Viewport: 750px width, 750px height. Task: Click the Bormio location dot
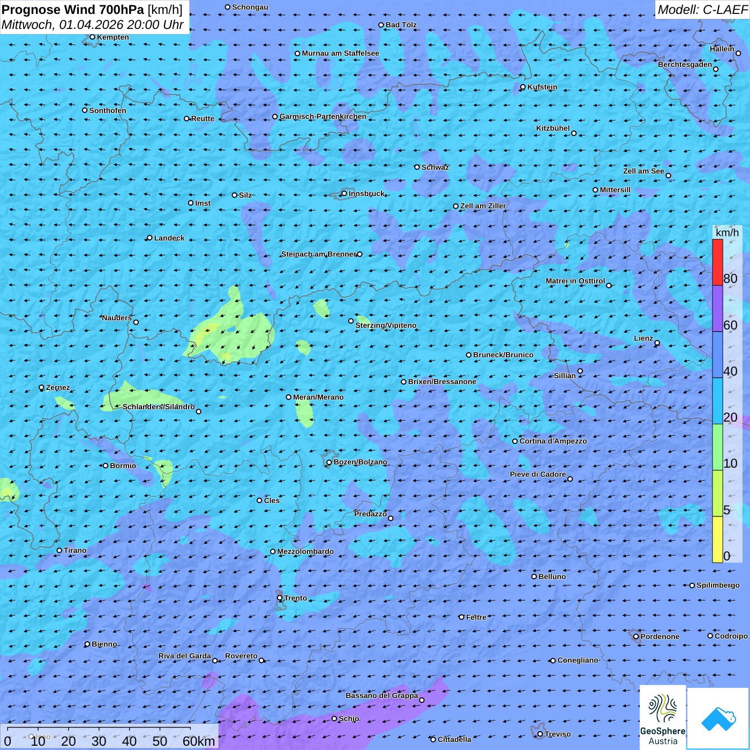[106, 466]
